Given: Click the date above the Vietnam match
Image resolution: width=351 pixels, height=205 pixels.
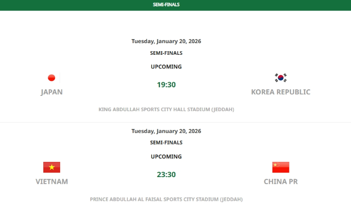Looking at the screenshot, I should pyautogui.click(x=166, y=131).
